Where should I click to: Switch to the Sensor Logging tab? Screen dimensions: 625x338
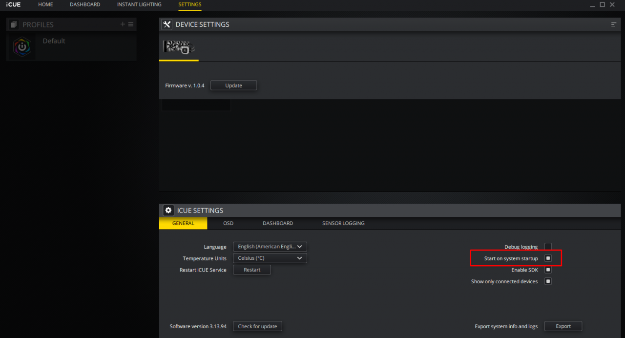[x=343, y=223]
